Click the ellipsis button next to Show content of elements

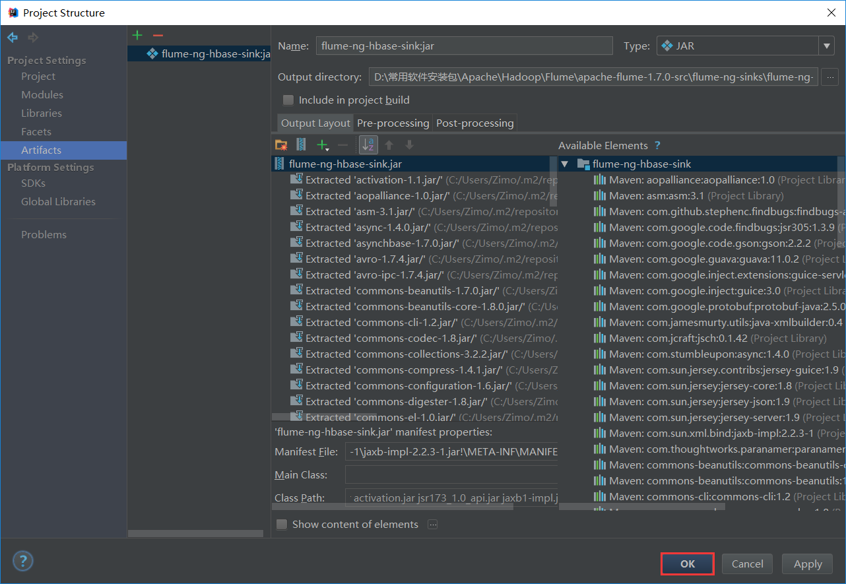[x=433, y=524]
